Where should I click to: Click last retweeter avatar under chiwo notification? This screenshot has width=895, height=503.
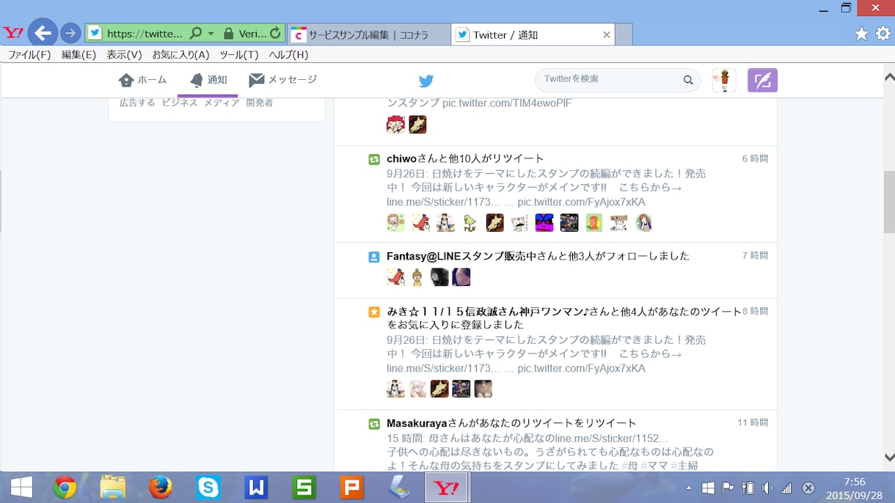coord(643,223)
